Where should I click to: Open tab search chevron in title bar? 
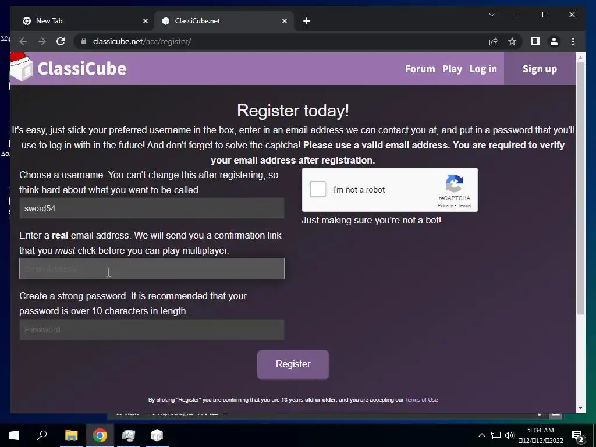point(491,15)
